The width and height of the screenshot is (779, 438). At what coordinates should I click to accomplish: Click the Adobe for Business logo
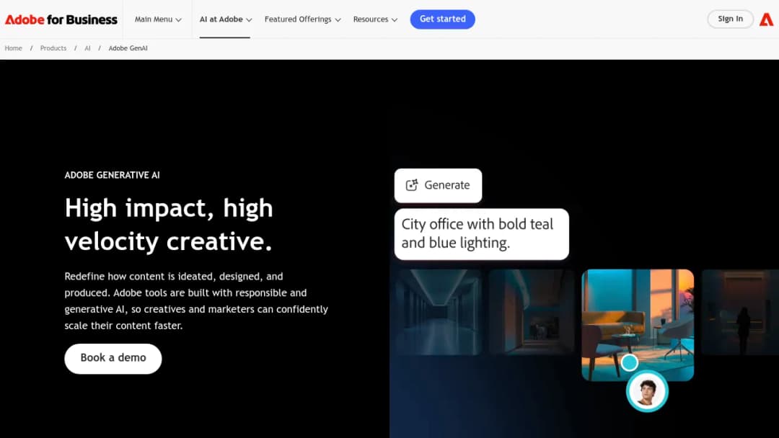click(x=61, y=19)
